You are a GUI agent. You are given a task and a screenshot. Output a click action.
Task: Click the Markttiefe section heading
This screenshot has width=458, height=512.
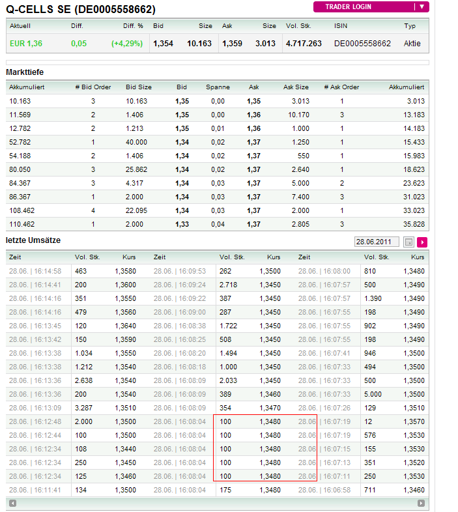pyautogui.click(x=25, y=72)
